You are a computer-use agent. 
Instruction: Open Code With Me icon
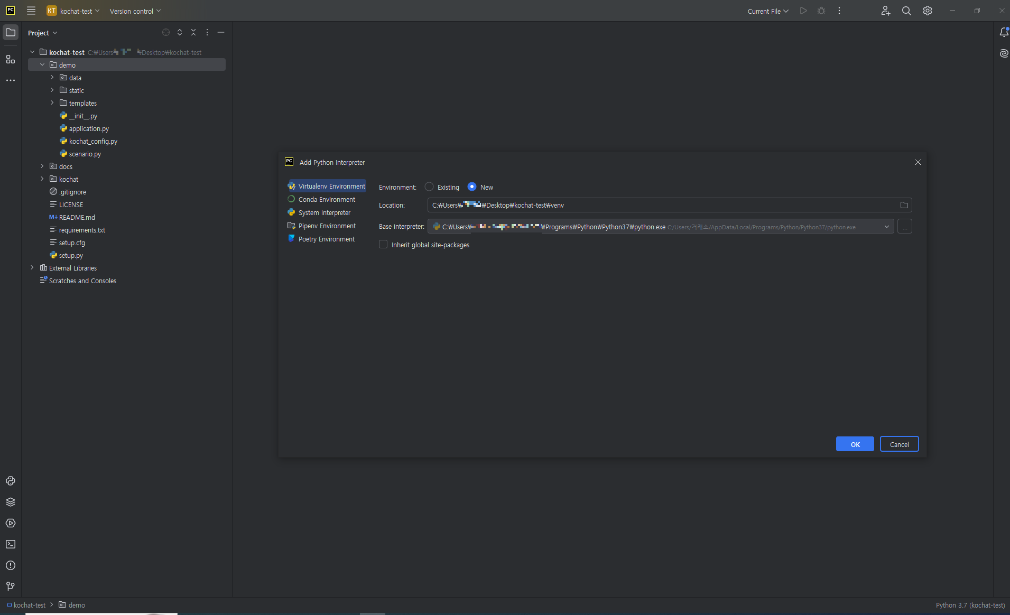pos(886,11)
